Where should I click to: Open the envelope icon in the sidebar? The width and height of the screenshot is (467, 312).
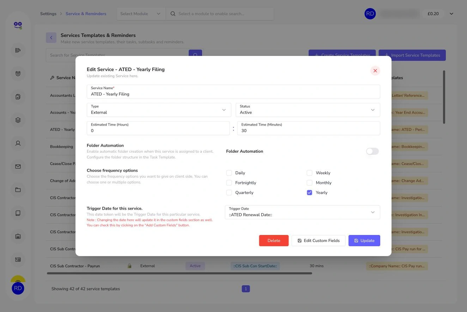pyautogui.click(x=18, y=166)
